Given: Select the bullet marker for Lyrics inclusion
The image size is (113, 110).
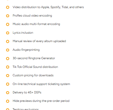Looking at the screenshot, I should 8,33.
